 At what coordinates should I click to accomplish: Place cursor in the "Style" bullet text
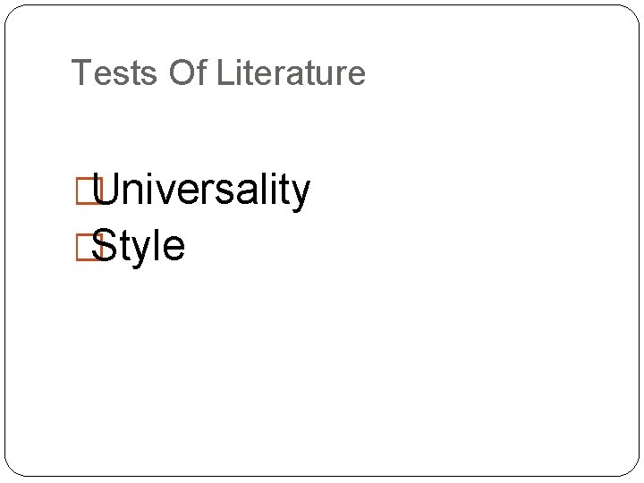138,247
